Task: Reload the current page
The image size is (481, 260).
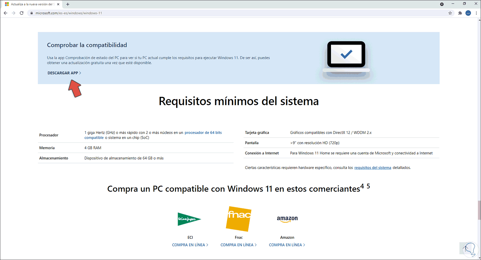Action: tap(21, 13)
